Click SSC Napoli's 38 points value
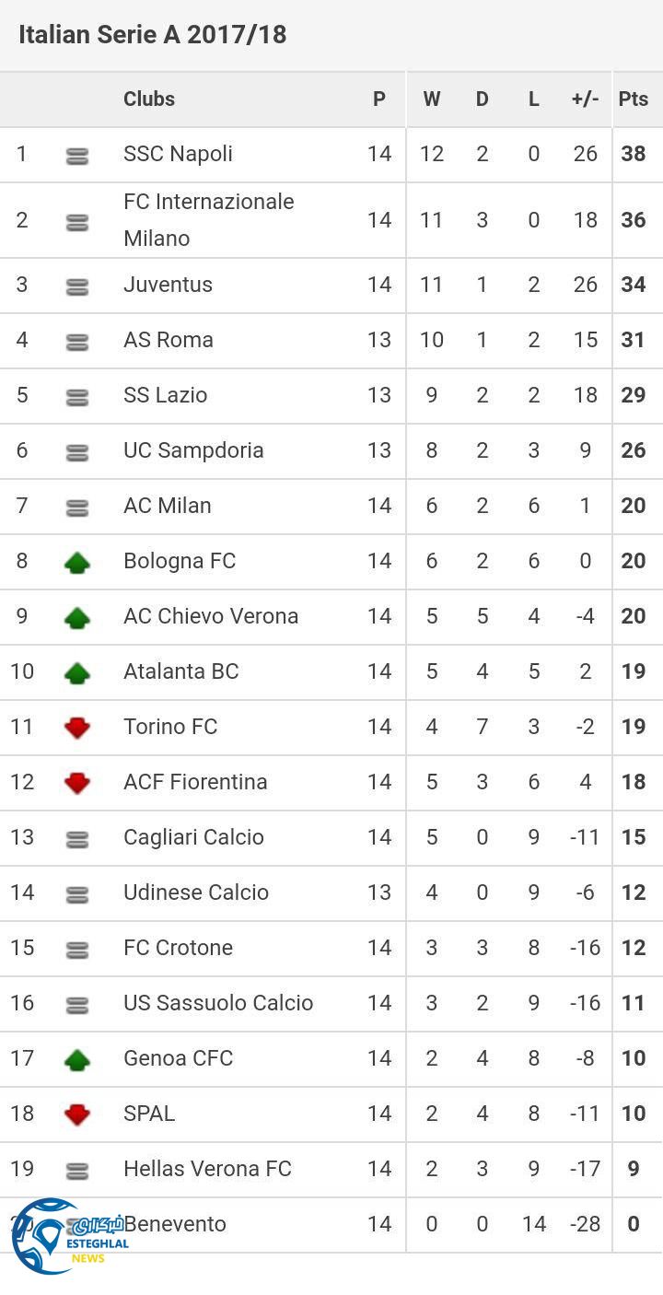Image resolution: width=663 pixels, height=1295 pixels. pos(634,154)
